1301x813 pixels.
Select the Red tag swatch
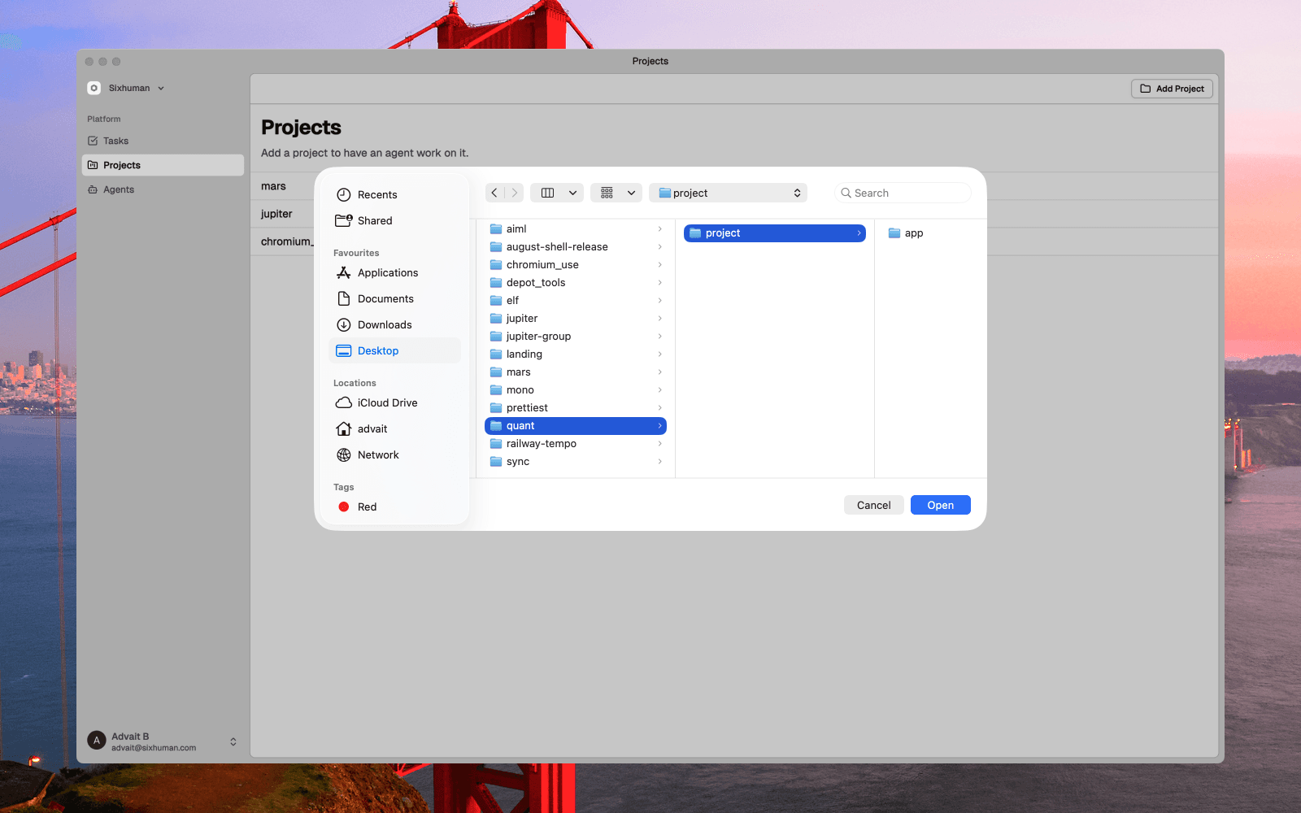click(x=344, y=506)
